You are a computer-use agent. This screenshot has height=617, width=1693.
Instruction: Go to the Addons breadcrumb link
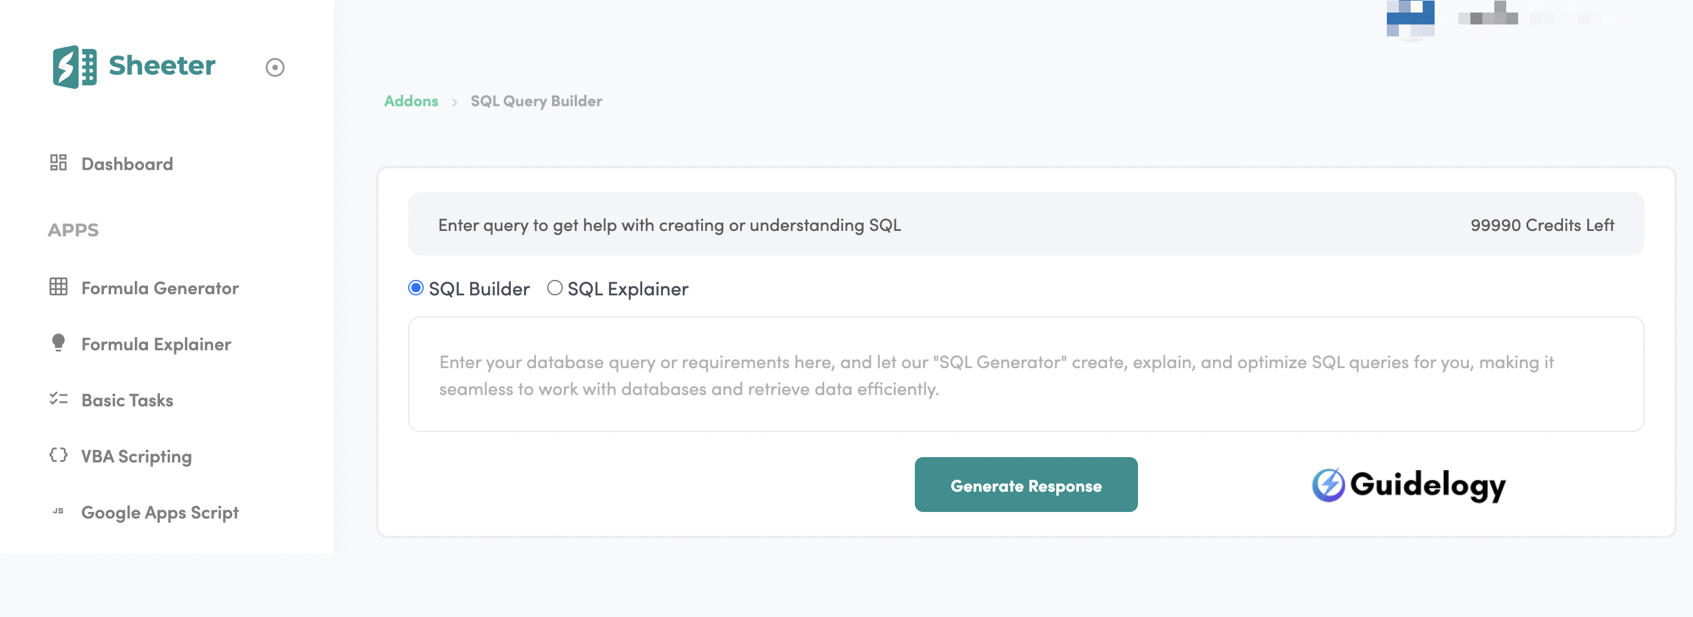411,101
